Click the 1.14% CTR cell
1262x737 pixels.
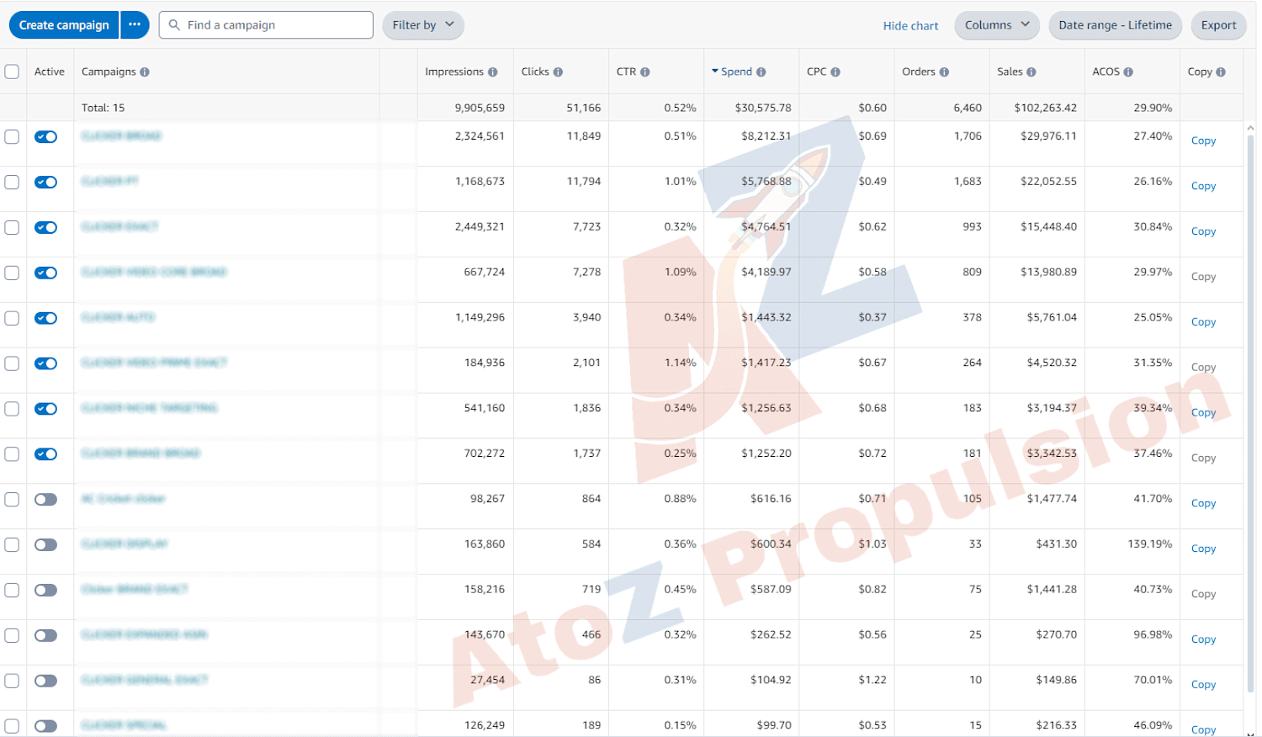(680, 363)
